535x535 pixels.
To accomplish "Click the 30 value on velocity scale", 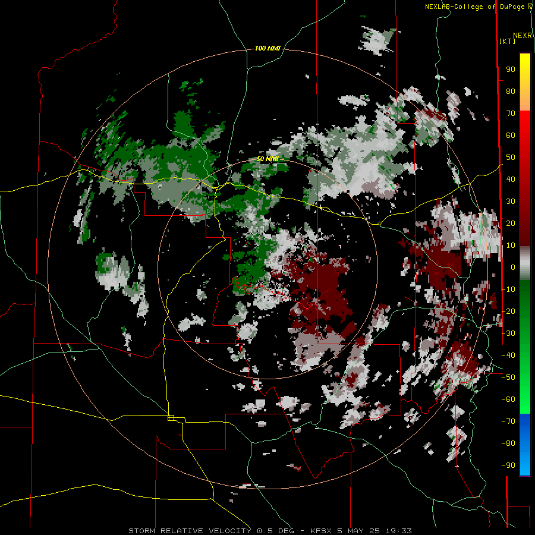I will [511, 202].
